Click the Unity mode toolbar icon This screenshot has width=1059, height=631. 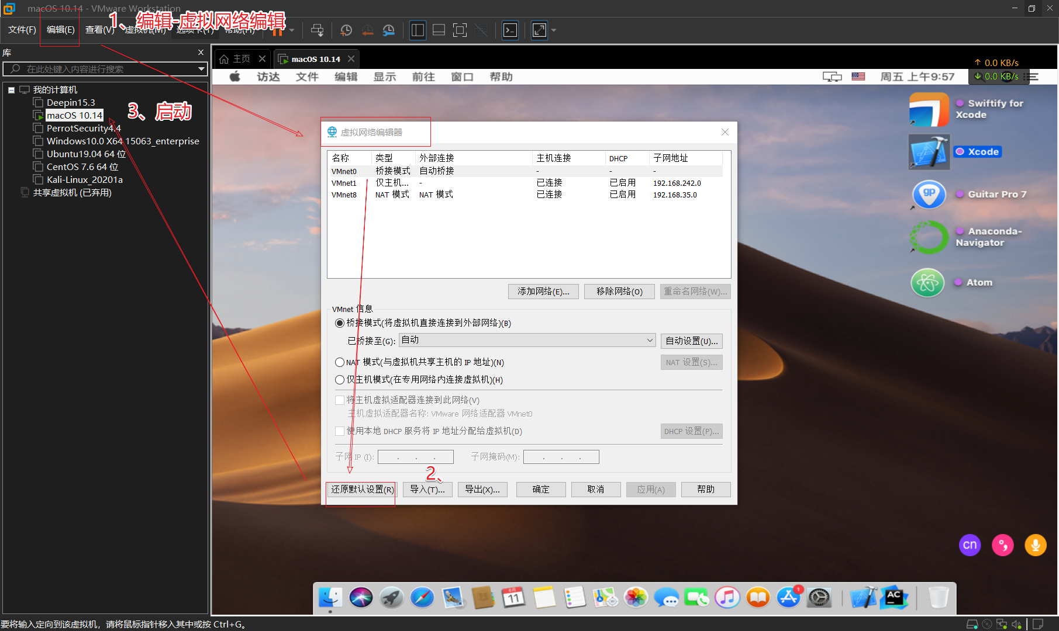coord(481,30)
